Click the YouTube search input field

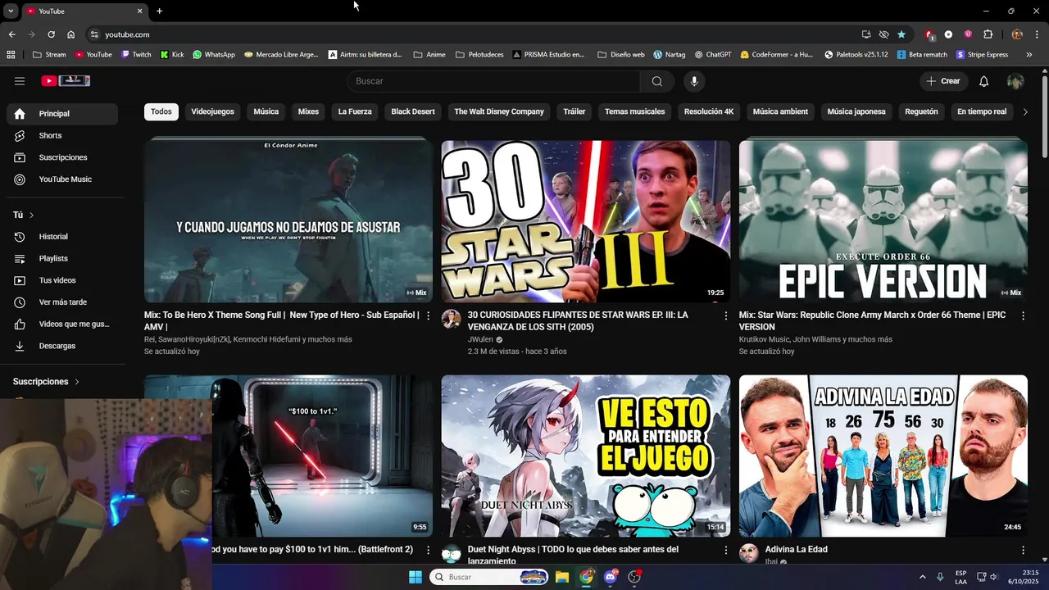coord(493,81)
